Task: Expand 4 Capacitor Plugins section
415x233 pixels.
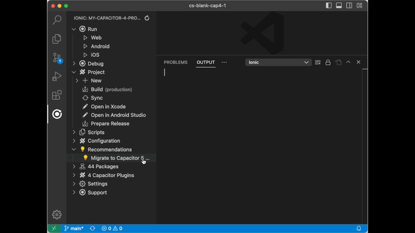Action: point(74,175)
